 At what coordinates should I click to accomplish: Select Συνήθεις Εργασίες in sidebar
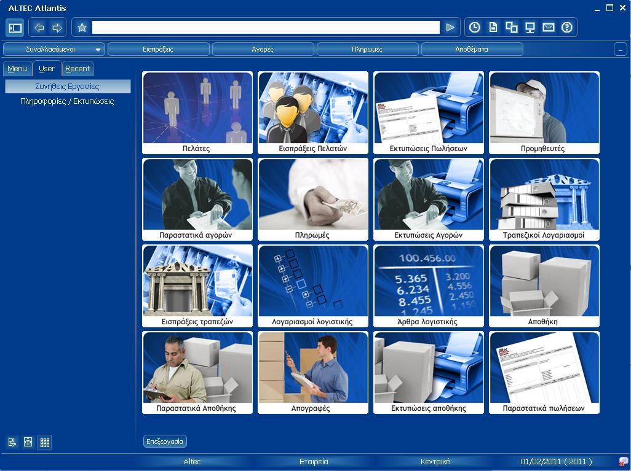tap(68, 87)
